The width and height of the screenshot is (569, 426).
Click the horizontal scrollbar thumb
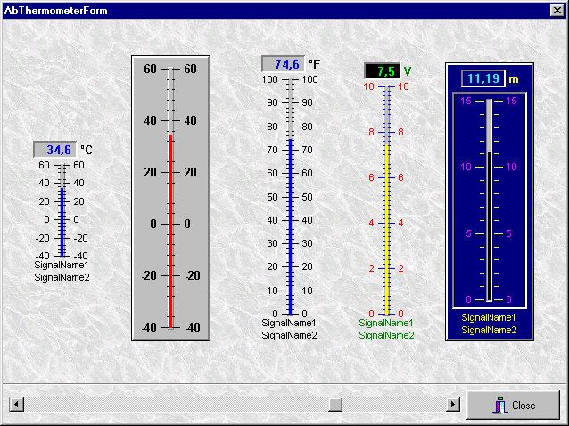point(335,404)
